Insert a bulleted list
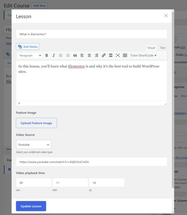The width and height of the screenshot is (187, 215). coord(61,55)
